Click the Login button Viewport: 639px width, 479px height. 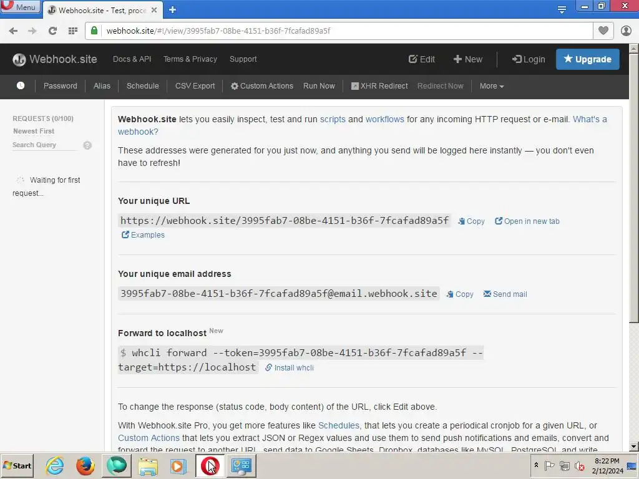529,59
